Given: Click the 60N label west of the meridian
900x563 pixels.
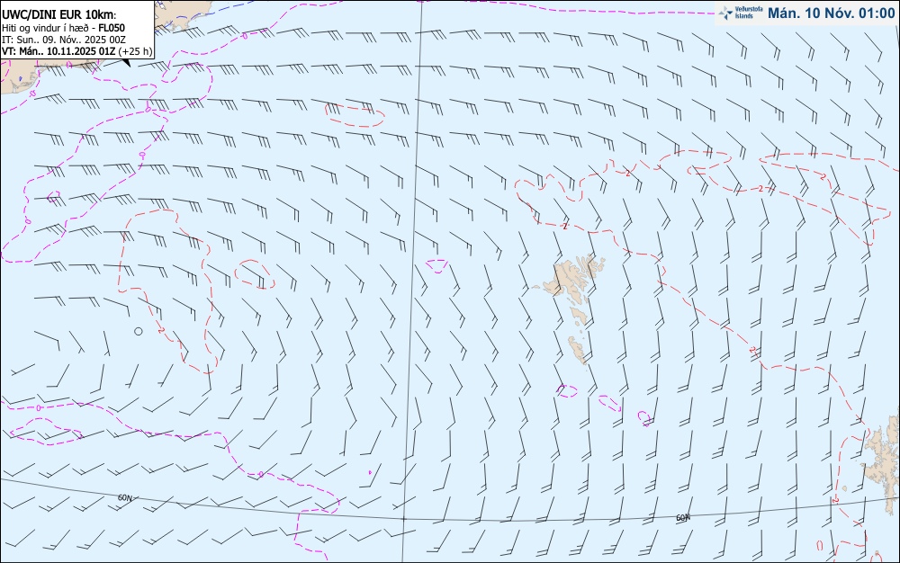Looking at the screenshot, I should click(x=124, y=497).
